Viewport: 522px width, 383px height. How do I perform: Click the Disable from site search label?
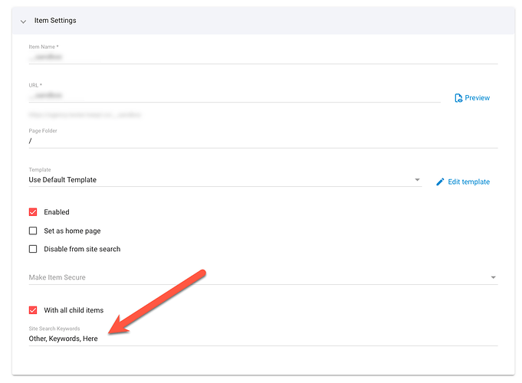[x=82, y=249]
